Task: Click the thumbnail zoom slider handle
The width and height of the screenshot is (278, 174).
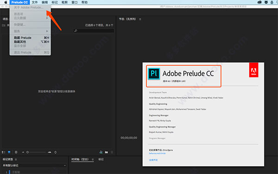Action: pos(27,152)
